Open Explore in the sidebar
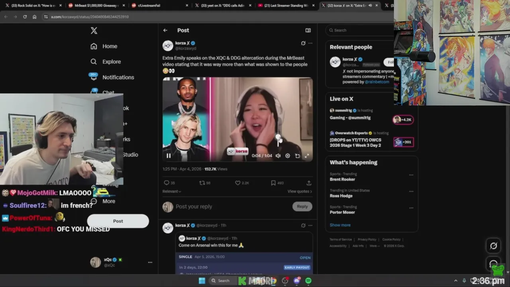 (106, 62)
